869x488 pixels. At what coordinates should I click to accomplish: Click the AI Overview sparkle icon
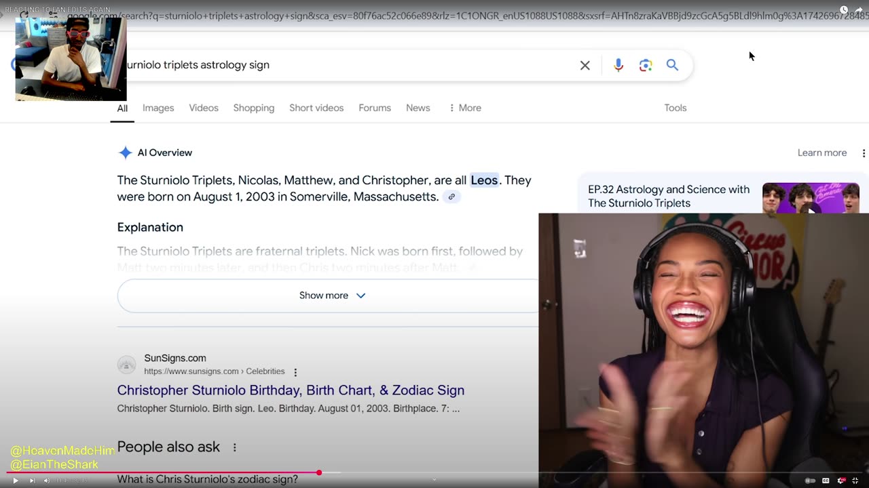tap(125, 152)
